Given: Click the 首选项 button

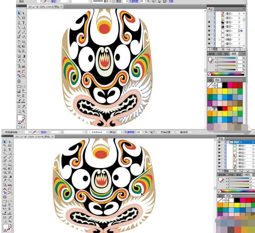Looking at the screenshot, I should point(184,132).
